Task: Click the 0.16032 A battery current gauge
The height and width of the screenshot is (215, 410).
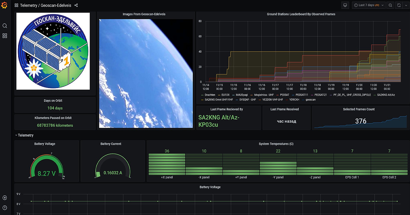Action: tap(113, 167)
